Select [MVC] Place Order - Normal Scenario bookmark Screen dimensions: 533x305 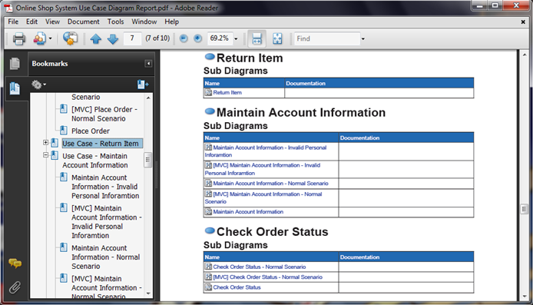point(104,114)
